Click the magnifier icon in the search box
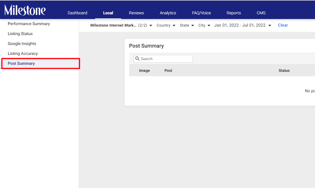 (137, 58)
